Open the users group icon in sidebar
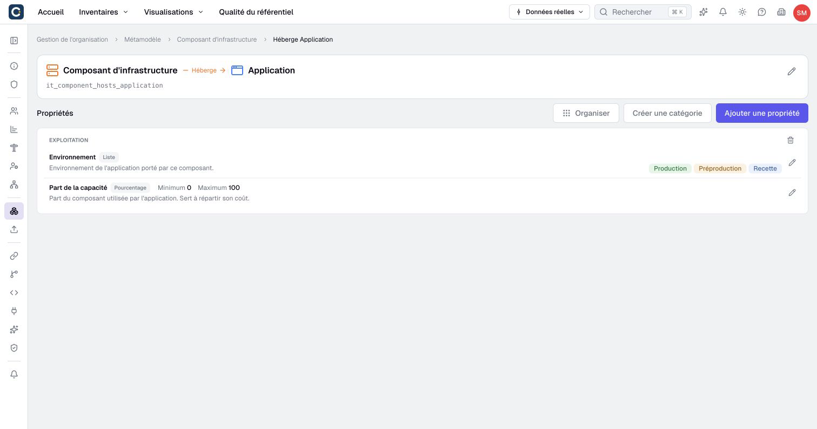The height and width of the screenshot is (429, 817). click(x=14, y=111)
